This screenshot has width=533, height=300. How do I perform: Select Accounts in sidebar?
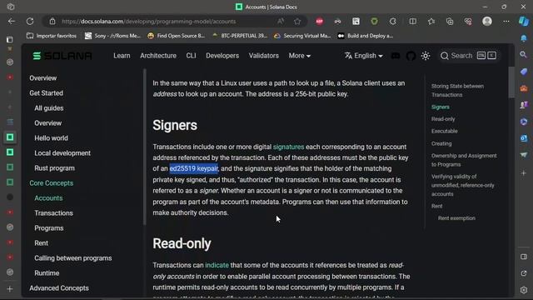click(48, 198)
